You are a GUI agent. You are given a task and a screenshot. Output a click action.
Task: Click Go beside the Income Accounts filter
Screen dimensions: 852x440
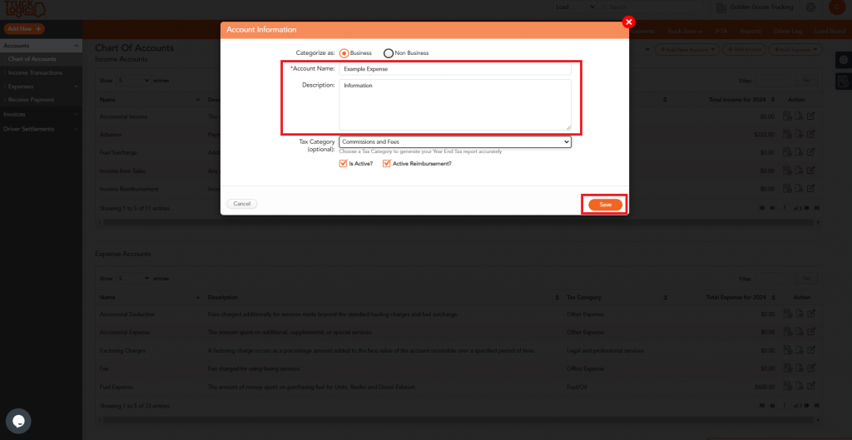(x=805, y=81)
